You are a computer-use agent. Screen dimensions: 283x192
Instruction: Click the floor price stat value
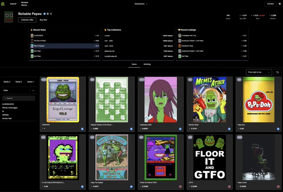[x=258, y=15]
